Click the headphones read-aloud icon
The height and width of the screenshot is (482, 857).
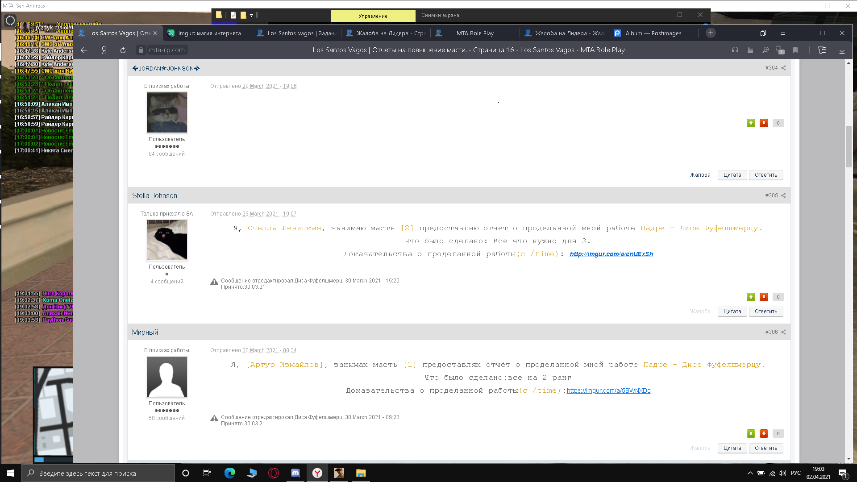click(735, 50)
